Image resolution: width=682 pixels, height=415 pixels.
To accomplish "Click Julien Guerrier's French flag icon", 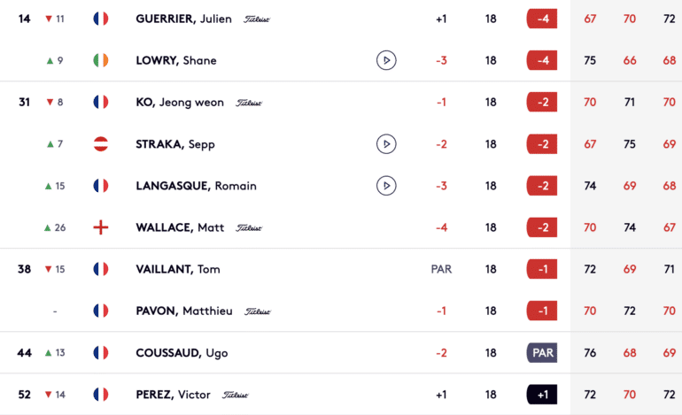I will (x=101, y=19).
